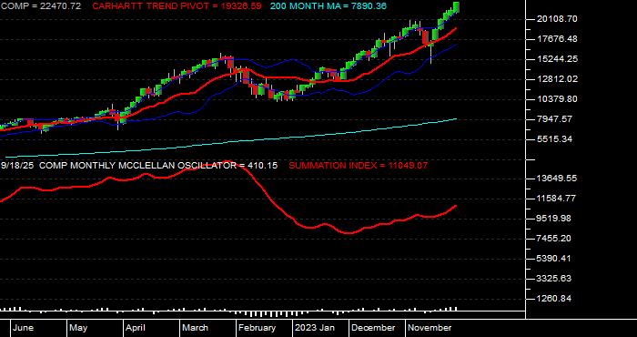Click the 17676.48 price axis label
This screenshot has height=337, width=637.
pyautogui.click(x=557, y=39)
